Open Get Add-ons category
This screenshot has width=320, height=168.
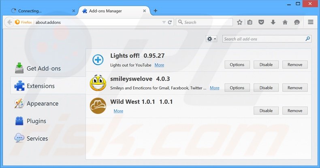(x=48, y=68)
